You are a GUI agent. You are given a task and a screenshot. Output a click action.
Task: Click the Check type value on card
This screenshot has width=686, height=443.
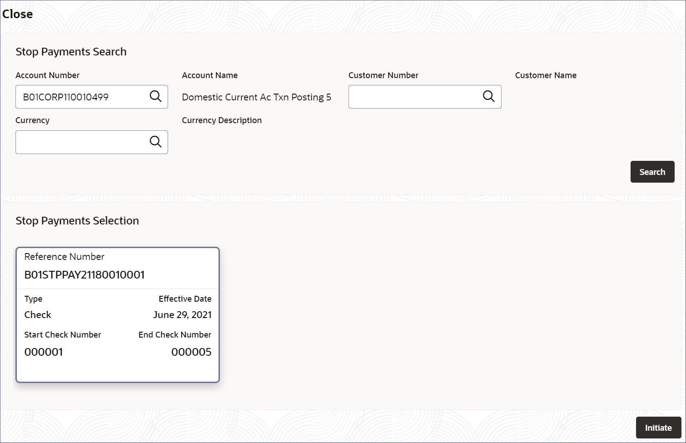(38, 315)
